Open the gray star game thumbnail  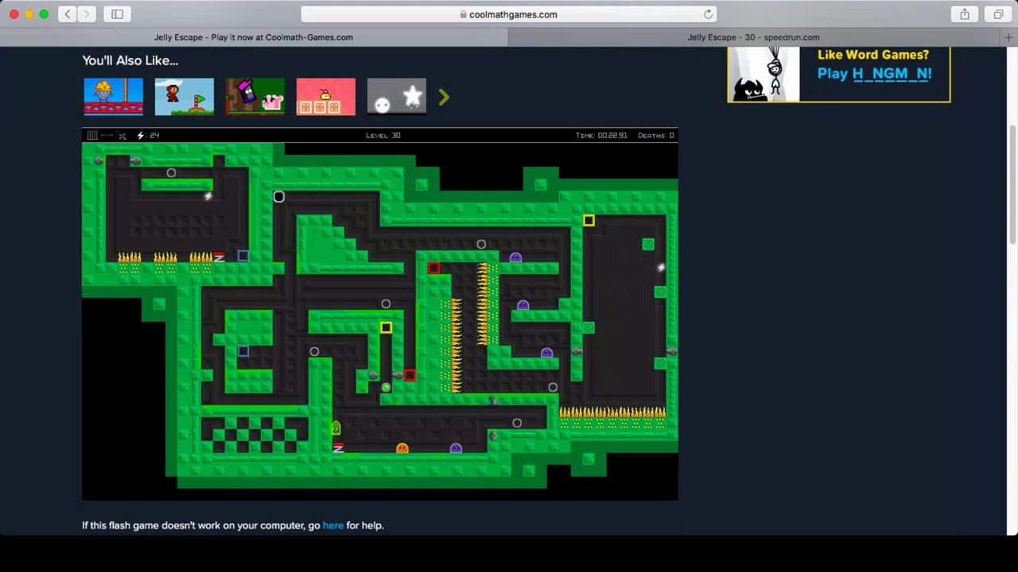pyautogui.click(x=397, y=96)
